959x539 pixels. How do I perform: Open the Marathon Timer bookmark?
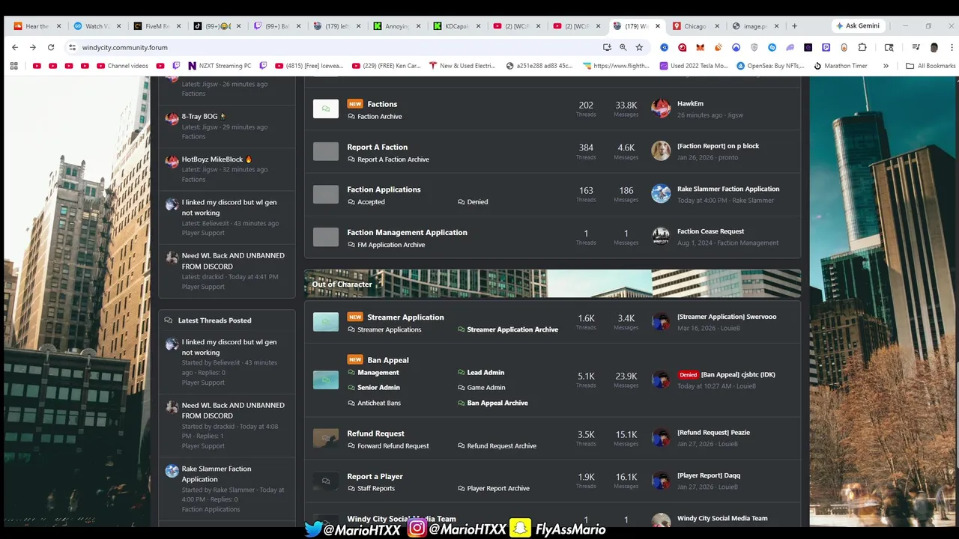[x=841, y=66]
